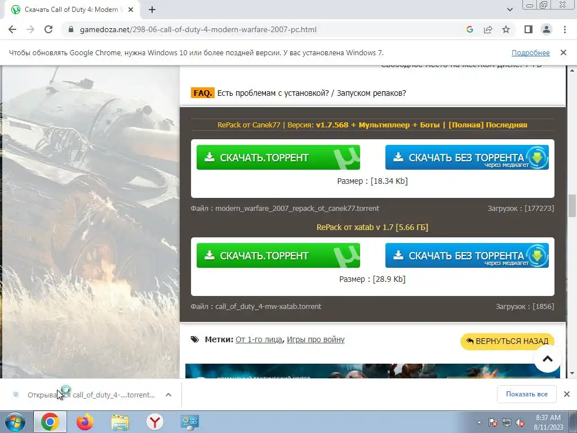Image resolution: width=577 pixels, height=433 pixels.
Task: Expand download item options chevron
Action: (168, 395)
